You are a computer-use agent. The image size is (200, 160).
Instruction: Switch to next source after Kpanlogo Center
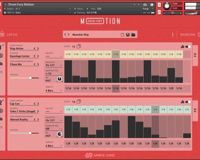coord(38,56)
